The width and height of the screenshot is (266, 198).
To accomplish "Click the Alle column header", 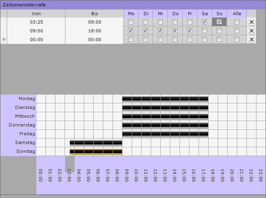I will [x=237, y=14].
